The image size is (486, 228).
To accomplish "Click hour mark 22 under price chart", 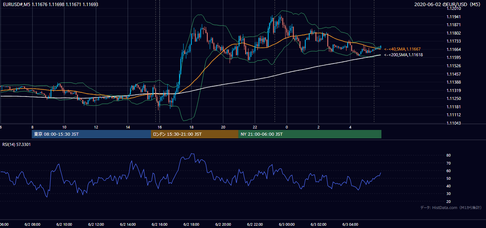I will pos(255,127).
